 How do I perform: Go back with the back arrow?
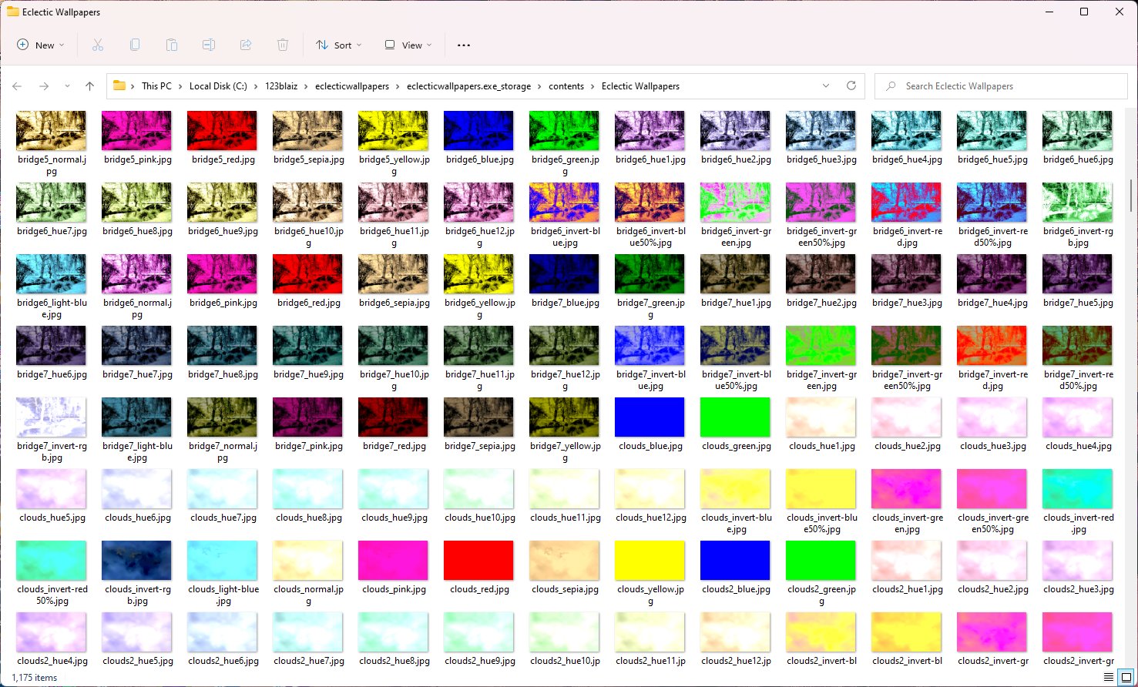tap(18, 86)
